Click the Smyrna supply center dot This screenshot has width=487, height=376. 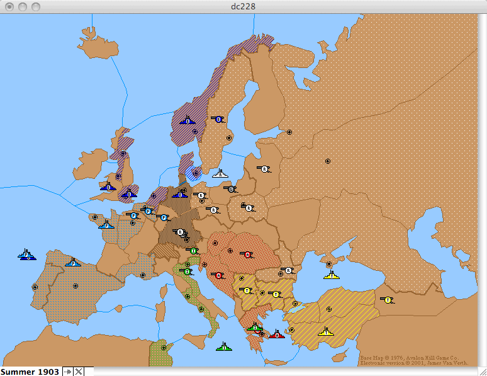pos(292,330)
